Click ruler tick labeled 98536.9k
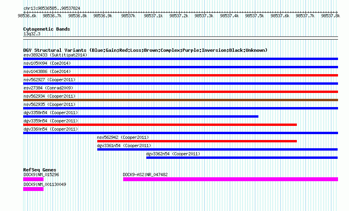Image resolution: width=349 pixels, height=211 pixels. tap(103, 16)
